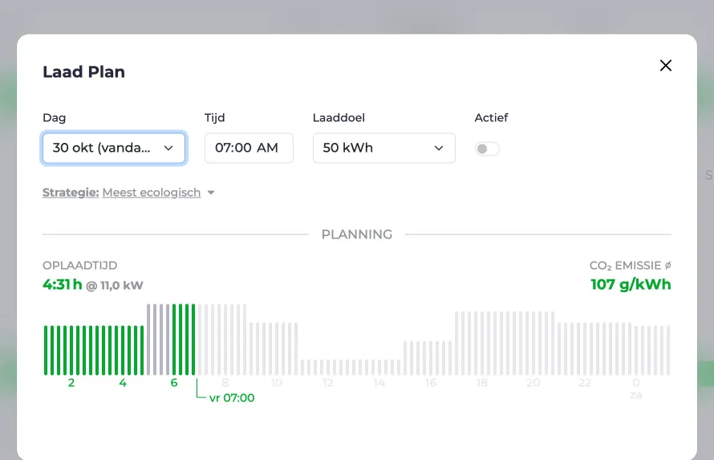The width and height of the screenshot is (714, 460).
Task: Click the hour label 22 on chart
Action: 585,383
